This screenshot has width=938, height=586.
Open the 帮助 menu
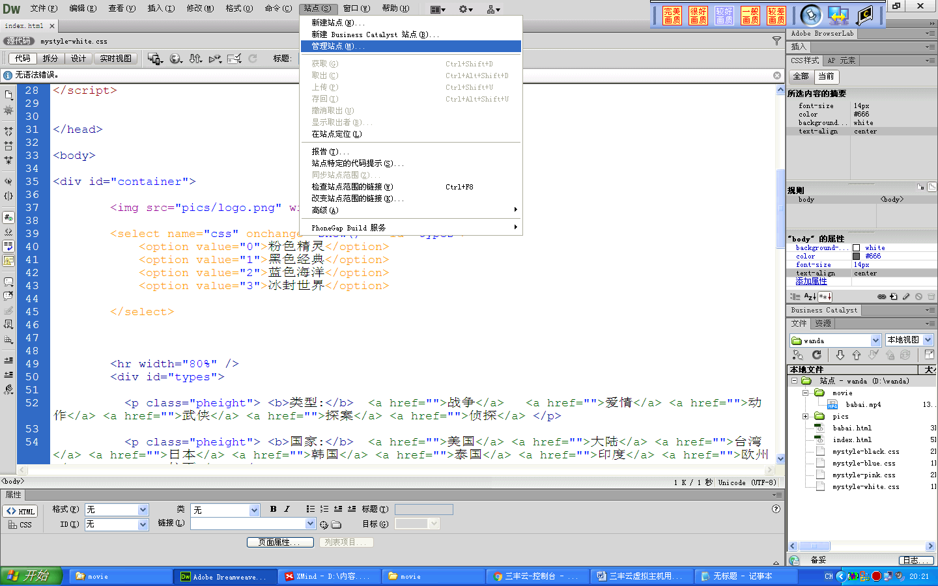click(395, 8)
